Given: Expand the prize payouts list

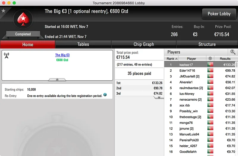Looking at the screenshot, I should click(159, 97).
